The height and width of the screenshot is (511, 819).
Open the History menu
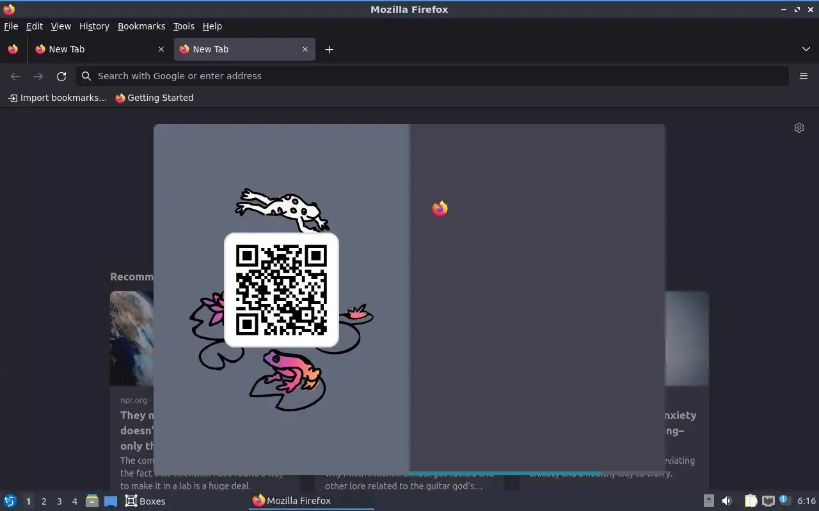[94, 26]
